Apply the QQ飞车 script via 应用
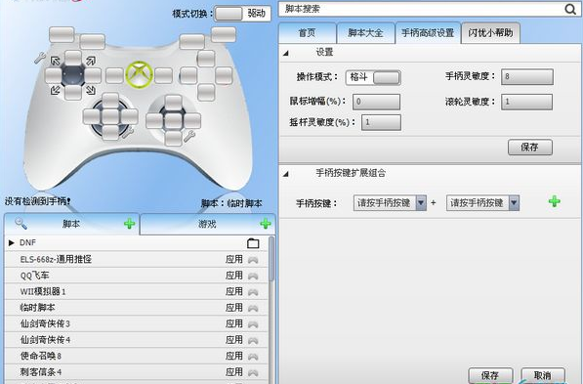The height and width of the screenshot is (384, 583). tap(234, 276)
